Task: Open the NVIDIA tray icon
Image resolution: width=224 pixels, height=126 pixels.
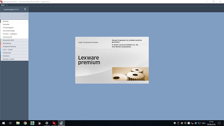Action: [x=185, y=123]
